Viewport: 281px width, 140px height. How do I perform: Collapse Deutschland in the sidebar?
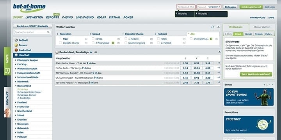pyautogui.click(x=33, y=86)
